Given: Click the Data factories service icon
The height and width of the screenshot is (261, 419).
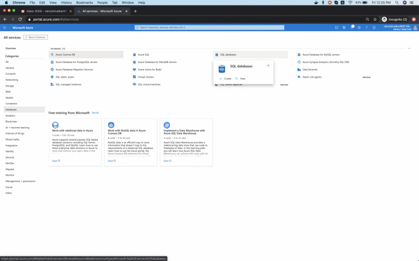Looking at the screenshot, I should [299, 69].
